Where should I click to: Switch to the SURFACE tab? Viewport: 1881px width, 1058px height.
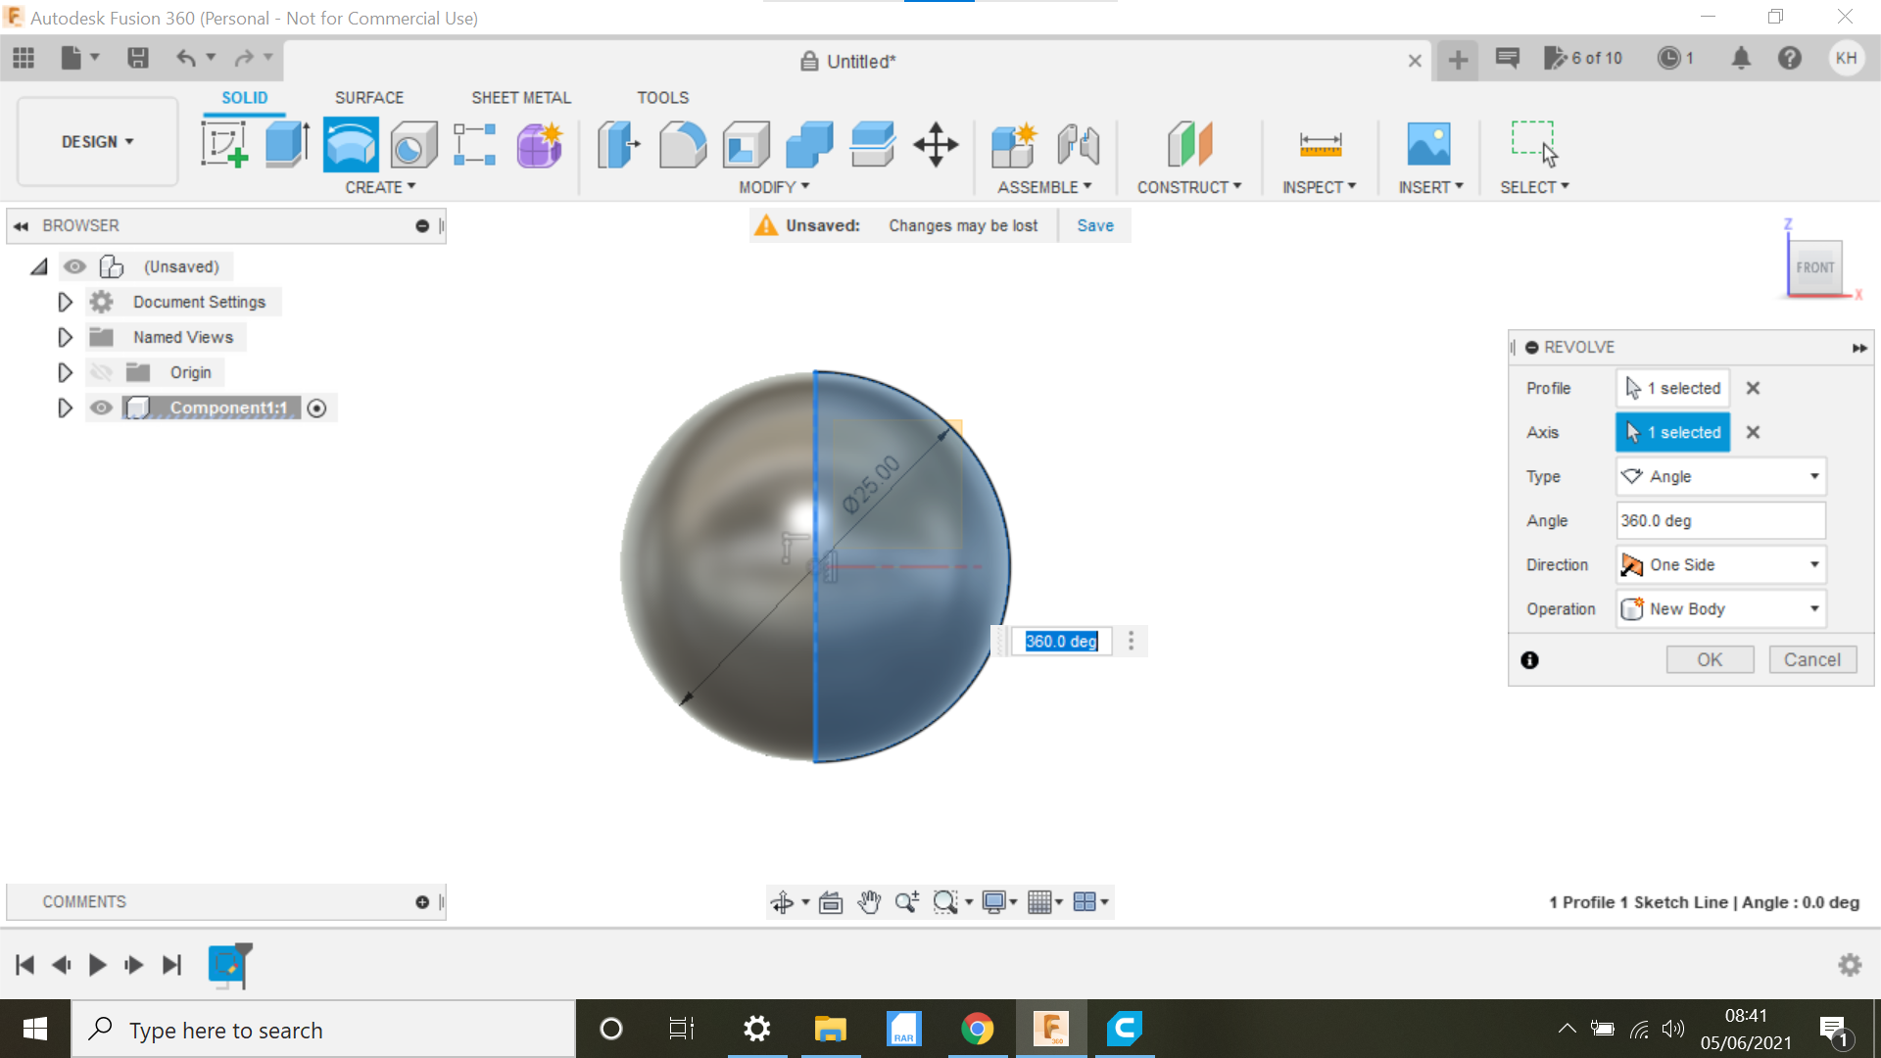pos(369,97)
